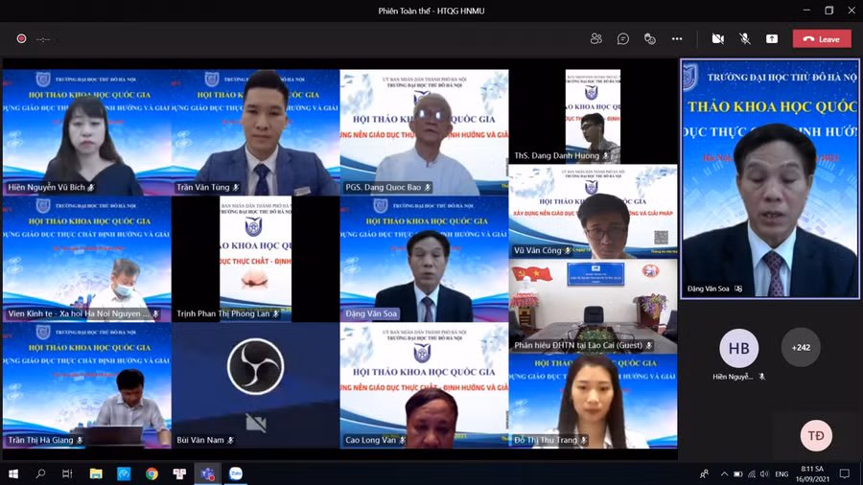
Task: Expand hidden system tray icons
Action: 723,473
